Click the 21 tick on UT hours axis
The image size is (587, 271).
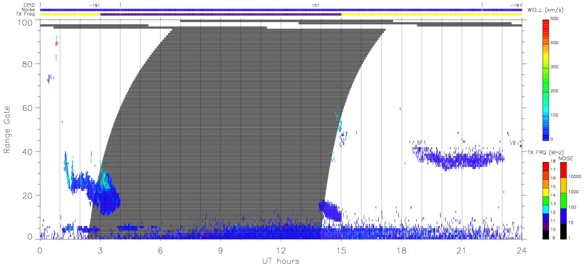(x=461, y=250)
